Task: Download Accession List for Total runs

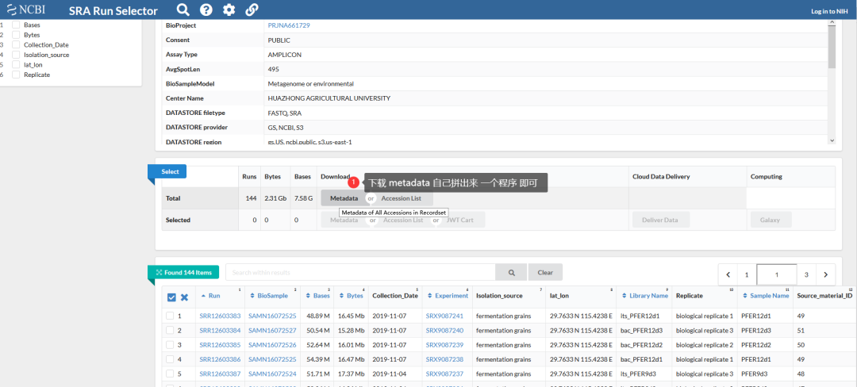Action: tap(402, 198)
